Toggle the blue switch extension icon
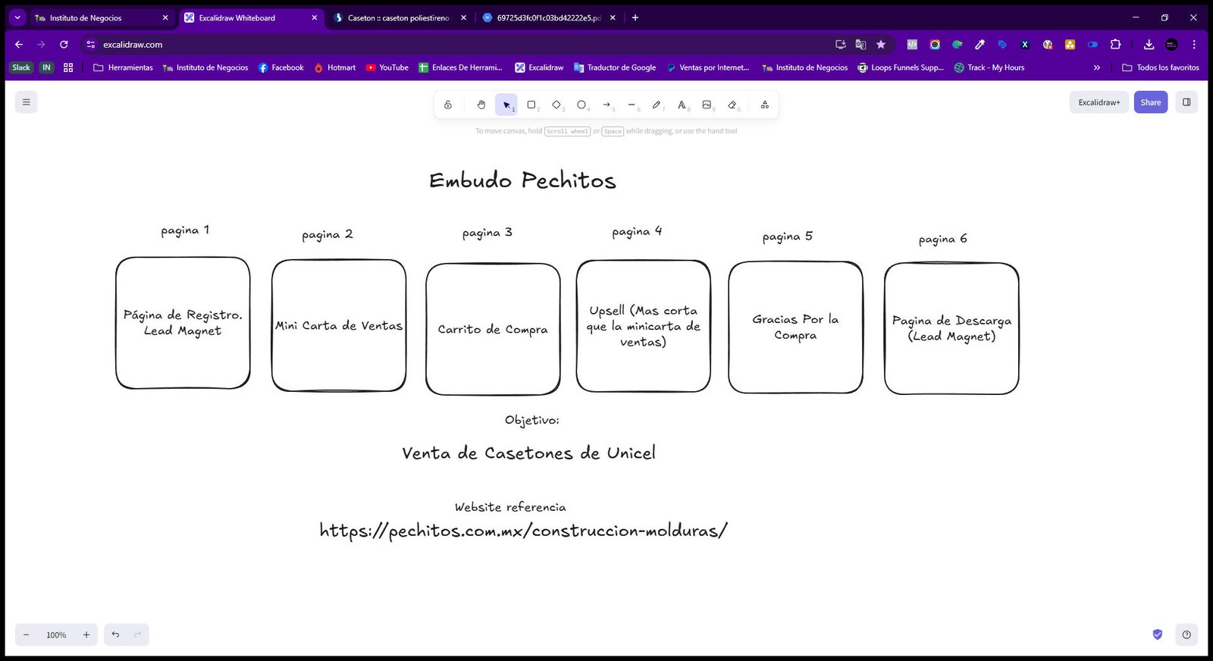This screenshot has width=1213, height=661. [x=1092, y=45]
